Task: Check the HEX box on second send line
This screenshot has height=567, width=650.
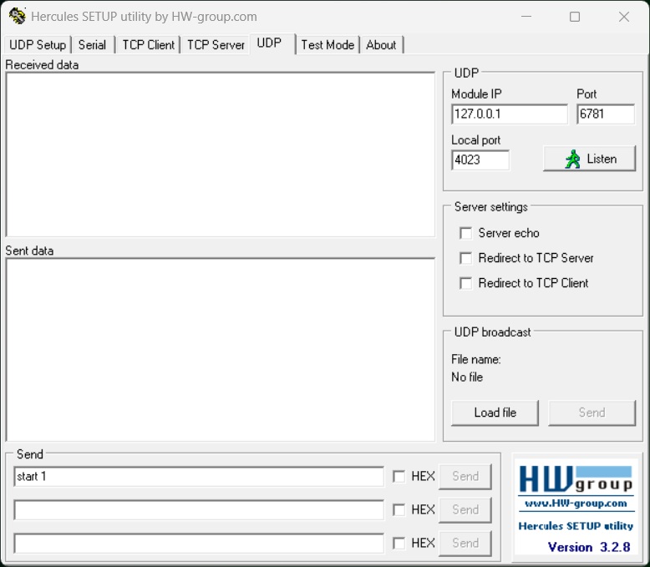Action: 399,509
